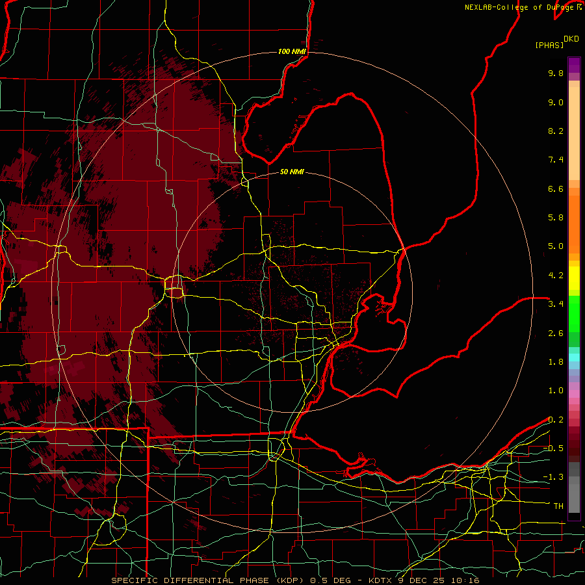The height and width of the screenshot is (585, 585).
Task: Click the NEXLAB-College of DuPage label
Action: tap(523, 7)
